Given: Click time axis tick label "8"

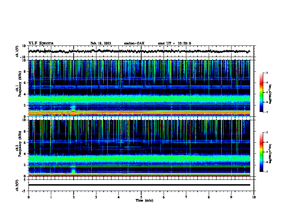Looking at the screenshot, I should pos(209,197).
